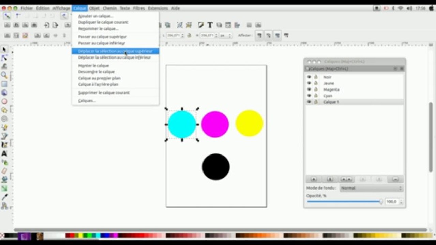Click the opacity value stepper arrows
436x245 pixels.
tap(401, 202)
